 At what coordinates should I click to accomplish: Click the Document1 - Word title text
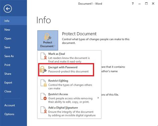(x=90, y=4)
